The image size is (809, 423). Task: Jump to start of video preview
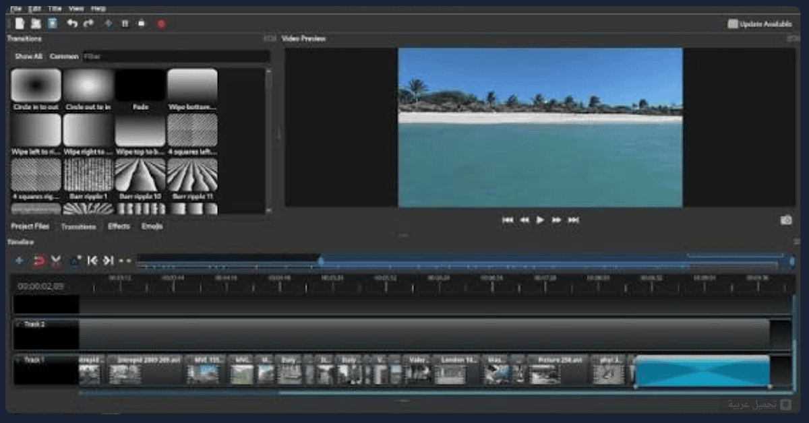pyautogui.click(x=508, y=220)
